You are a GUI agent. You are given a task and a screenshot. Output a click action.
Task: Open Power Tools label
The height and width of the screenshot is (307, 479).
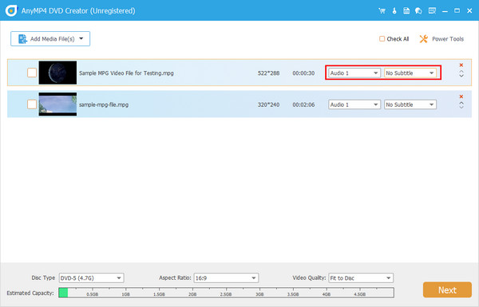coord(448,39)
